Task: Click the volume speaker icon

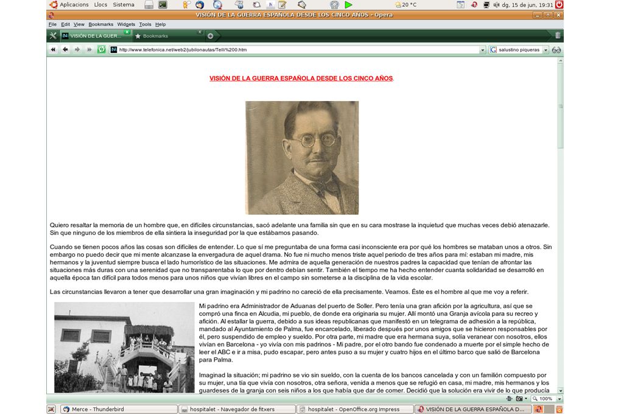Action: [x=496, y=5]
